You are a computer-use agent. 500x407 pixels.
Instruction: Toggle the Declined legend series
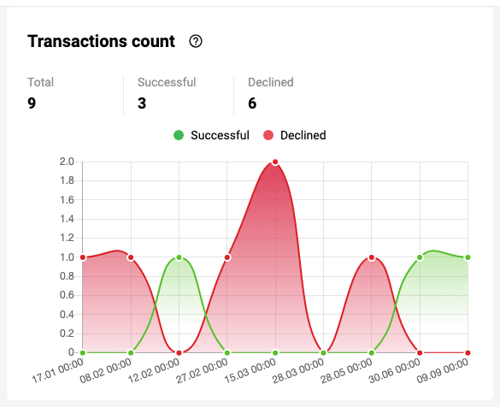[295, 135]
